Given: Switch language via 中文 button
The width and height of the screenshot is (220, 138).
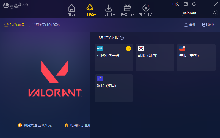Looking at the screenshot, I should pyautogui.click(x=176, y=4).
